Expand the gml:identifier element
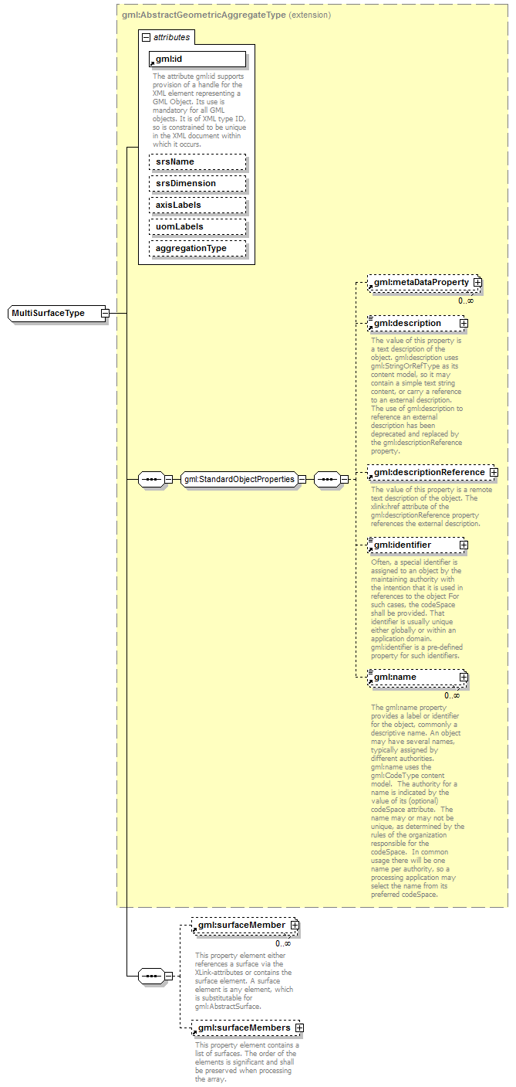The height and width of the screenshot is (1087, 516). point(464,545)
